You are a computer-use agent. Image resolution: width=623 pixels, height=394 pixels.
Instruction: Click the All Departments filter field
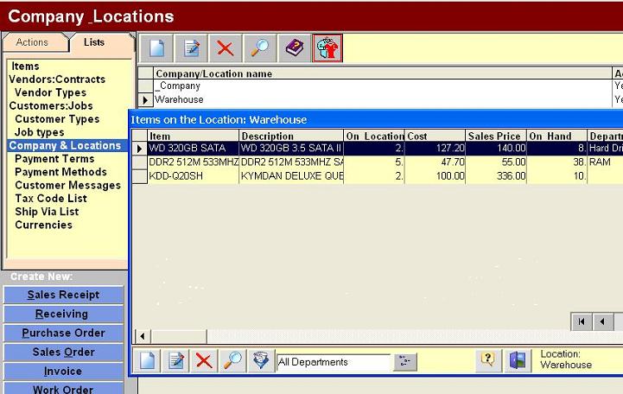[333, 362]
